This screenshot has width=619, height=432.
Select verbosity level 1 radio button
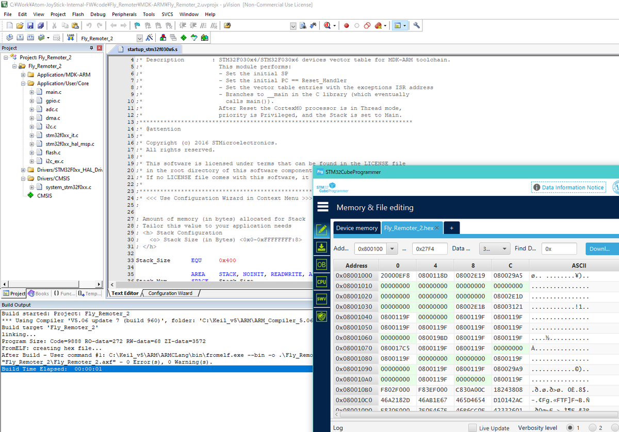tap(570, 428)
